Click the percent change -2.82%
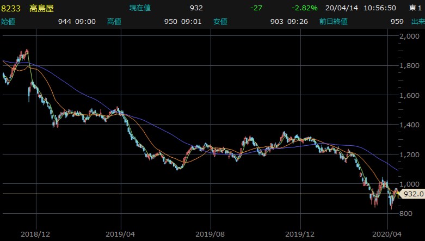This screenshot has height=241, width=425. pos(304,8)
